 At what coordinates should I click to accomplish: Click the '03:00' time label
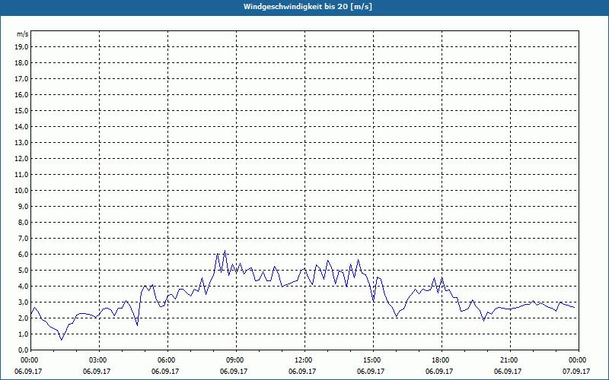pos(100,360)
